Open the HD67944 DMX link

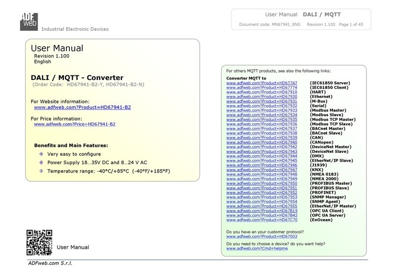262,156
